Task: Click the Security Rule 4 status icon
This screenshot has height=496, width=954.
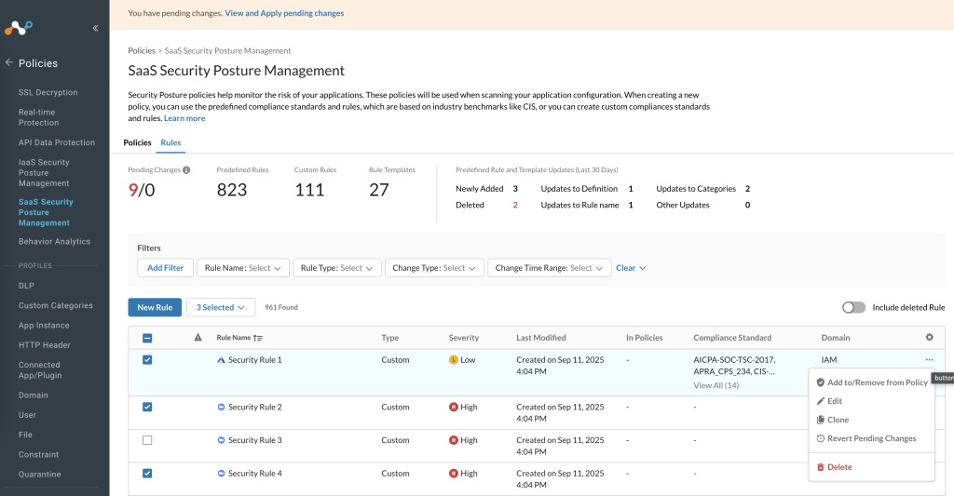Action: [x=221, y=474]
